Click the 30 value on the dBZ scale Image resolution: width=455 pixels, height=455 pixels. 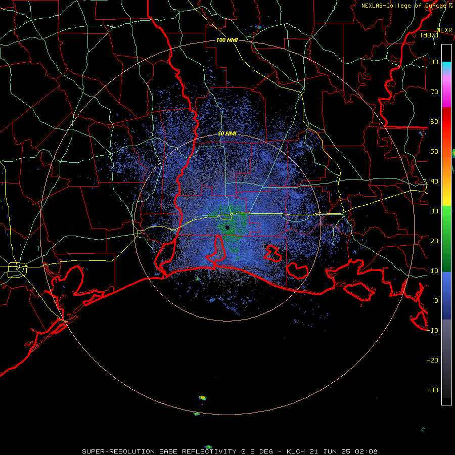pyautogui.click(x=434, y=211)
